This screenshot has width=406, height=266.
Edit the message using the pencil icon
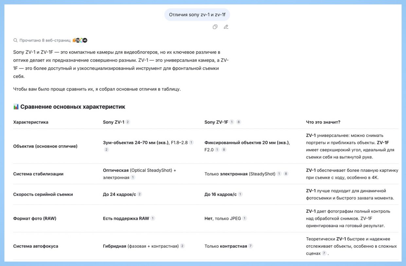(226, 27)
